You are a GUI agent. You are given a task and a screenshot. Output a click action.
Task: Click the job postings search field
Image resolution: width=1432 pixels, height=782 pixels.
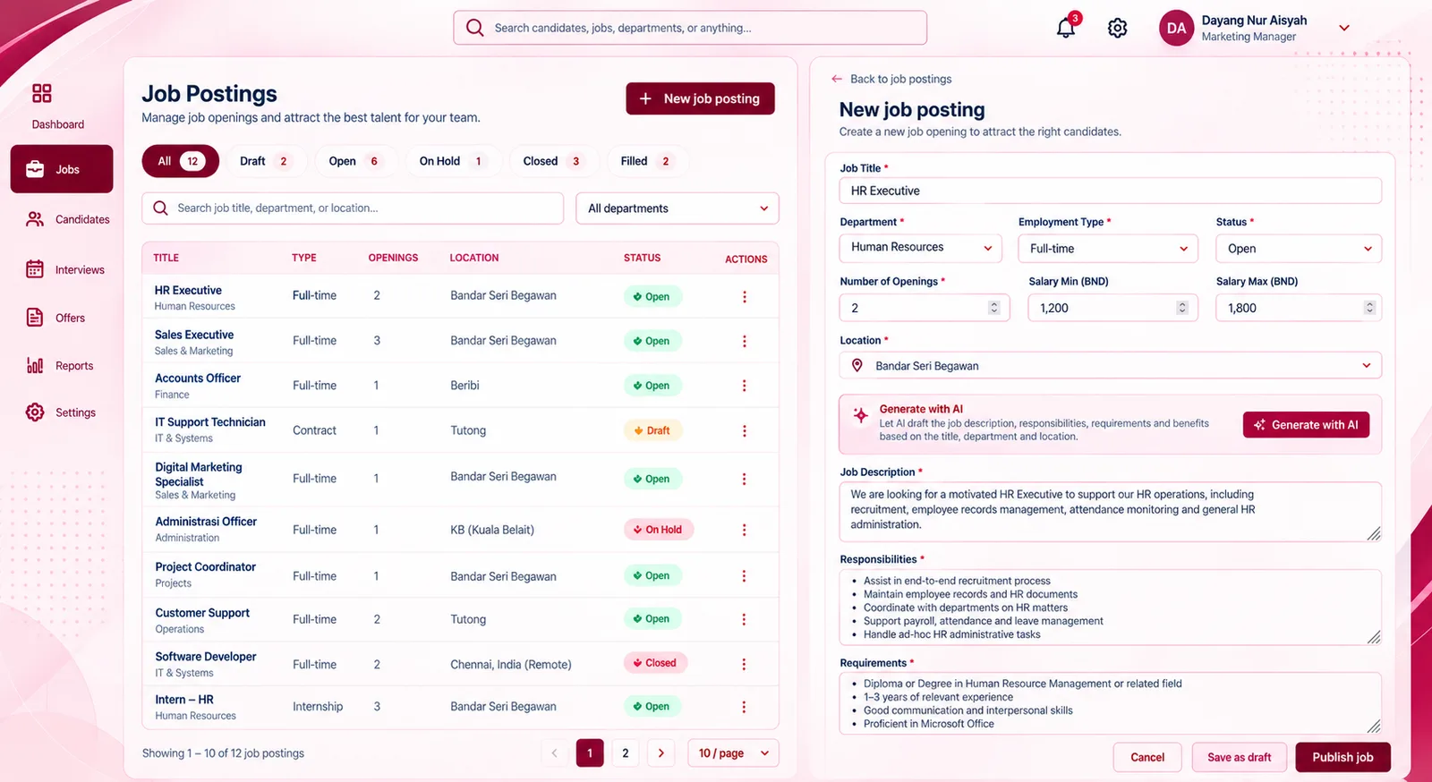tap(353, 208)
